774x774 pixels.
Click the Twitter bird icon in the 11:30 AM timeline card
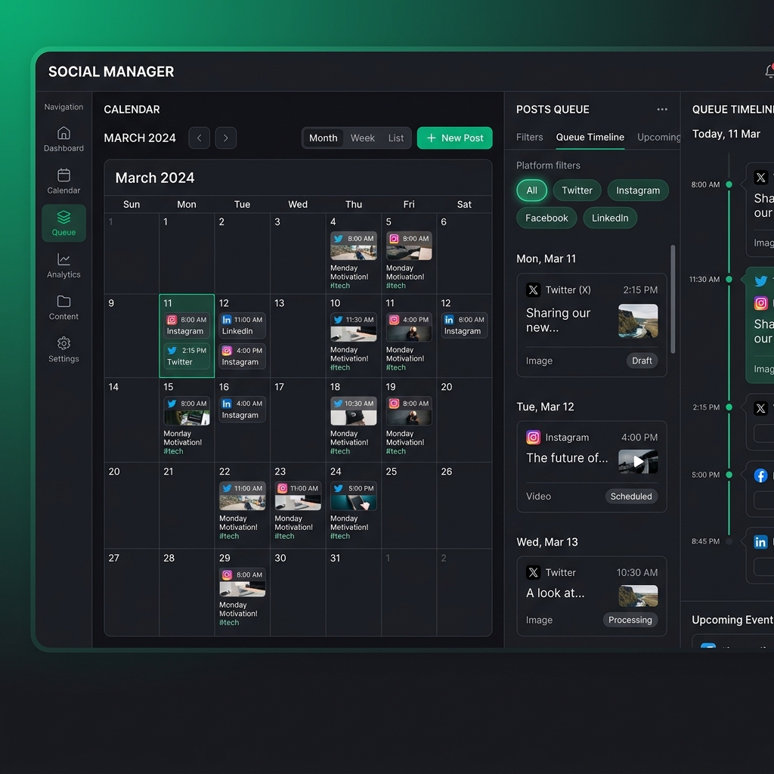pos(760,281)
